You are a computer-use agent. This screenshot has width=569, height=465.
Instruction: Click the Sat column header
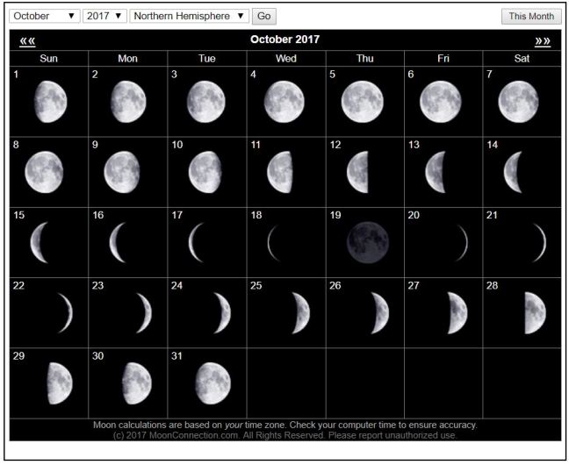(521, 58)
